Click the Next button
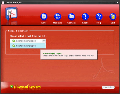 pos(108,87)
